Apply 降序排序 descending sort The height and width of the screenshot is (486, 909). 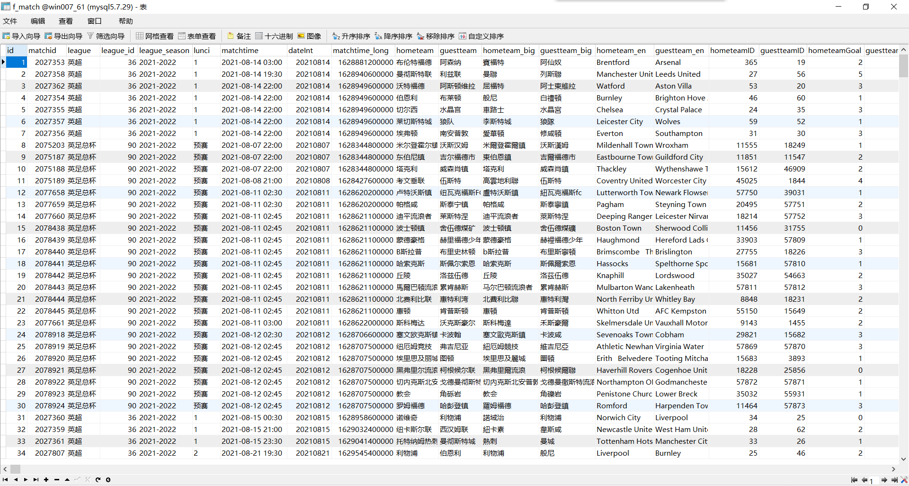point(393,36)
